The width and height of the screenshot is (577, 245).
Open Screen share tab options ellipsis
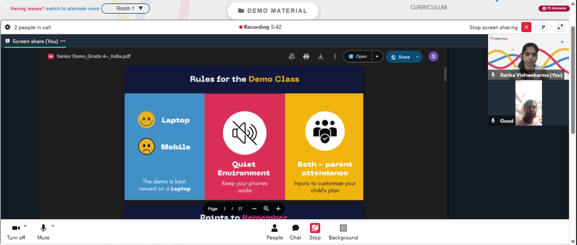click(63, 41)
